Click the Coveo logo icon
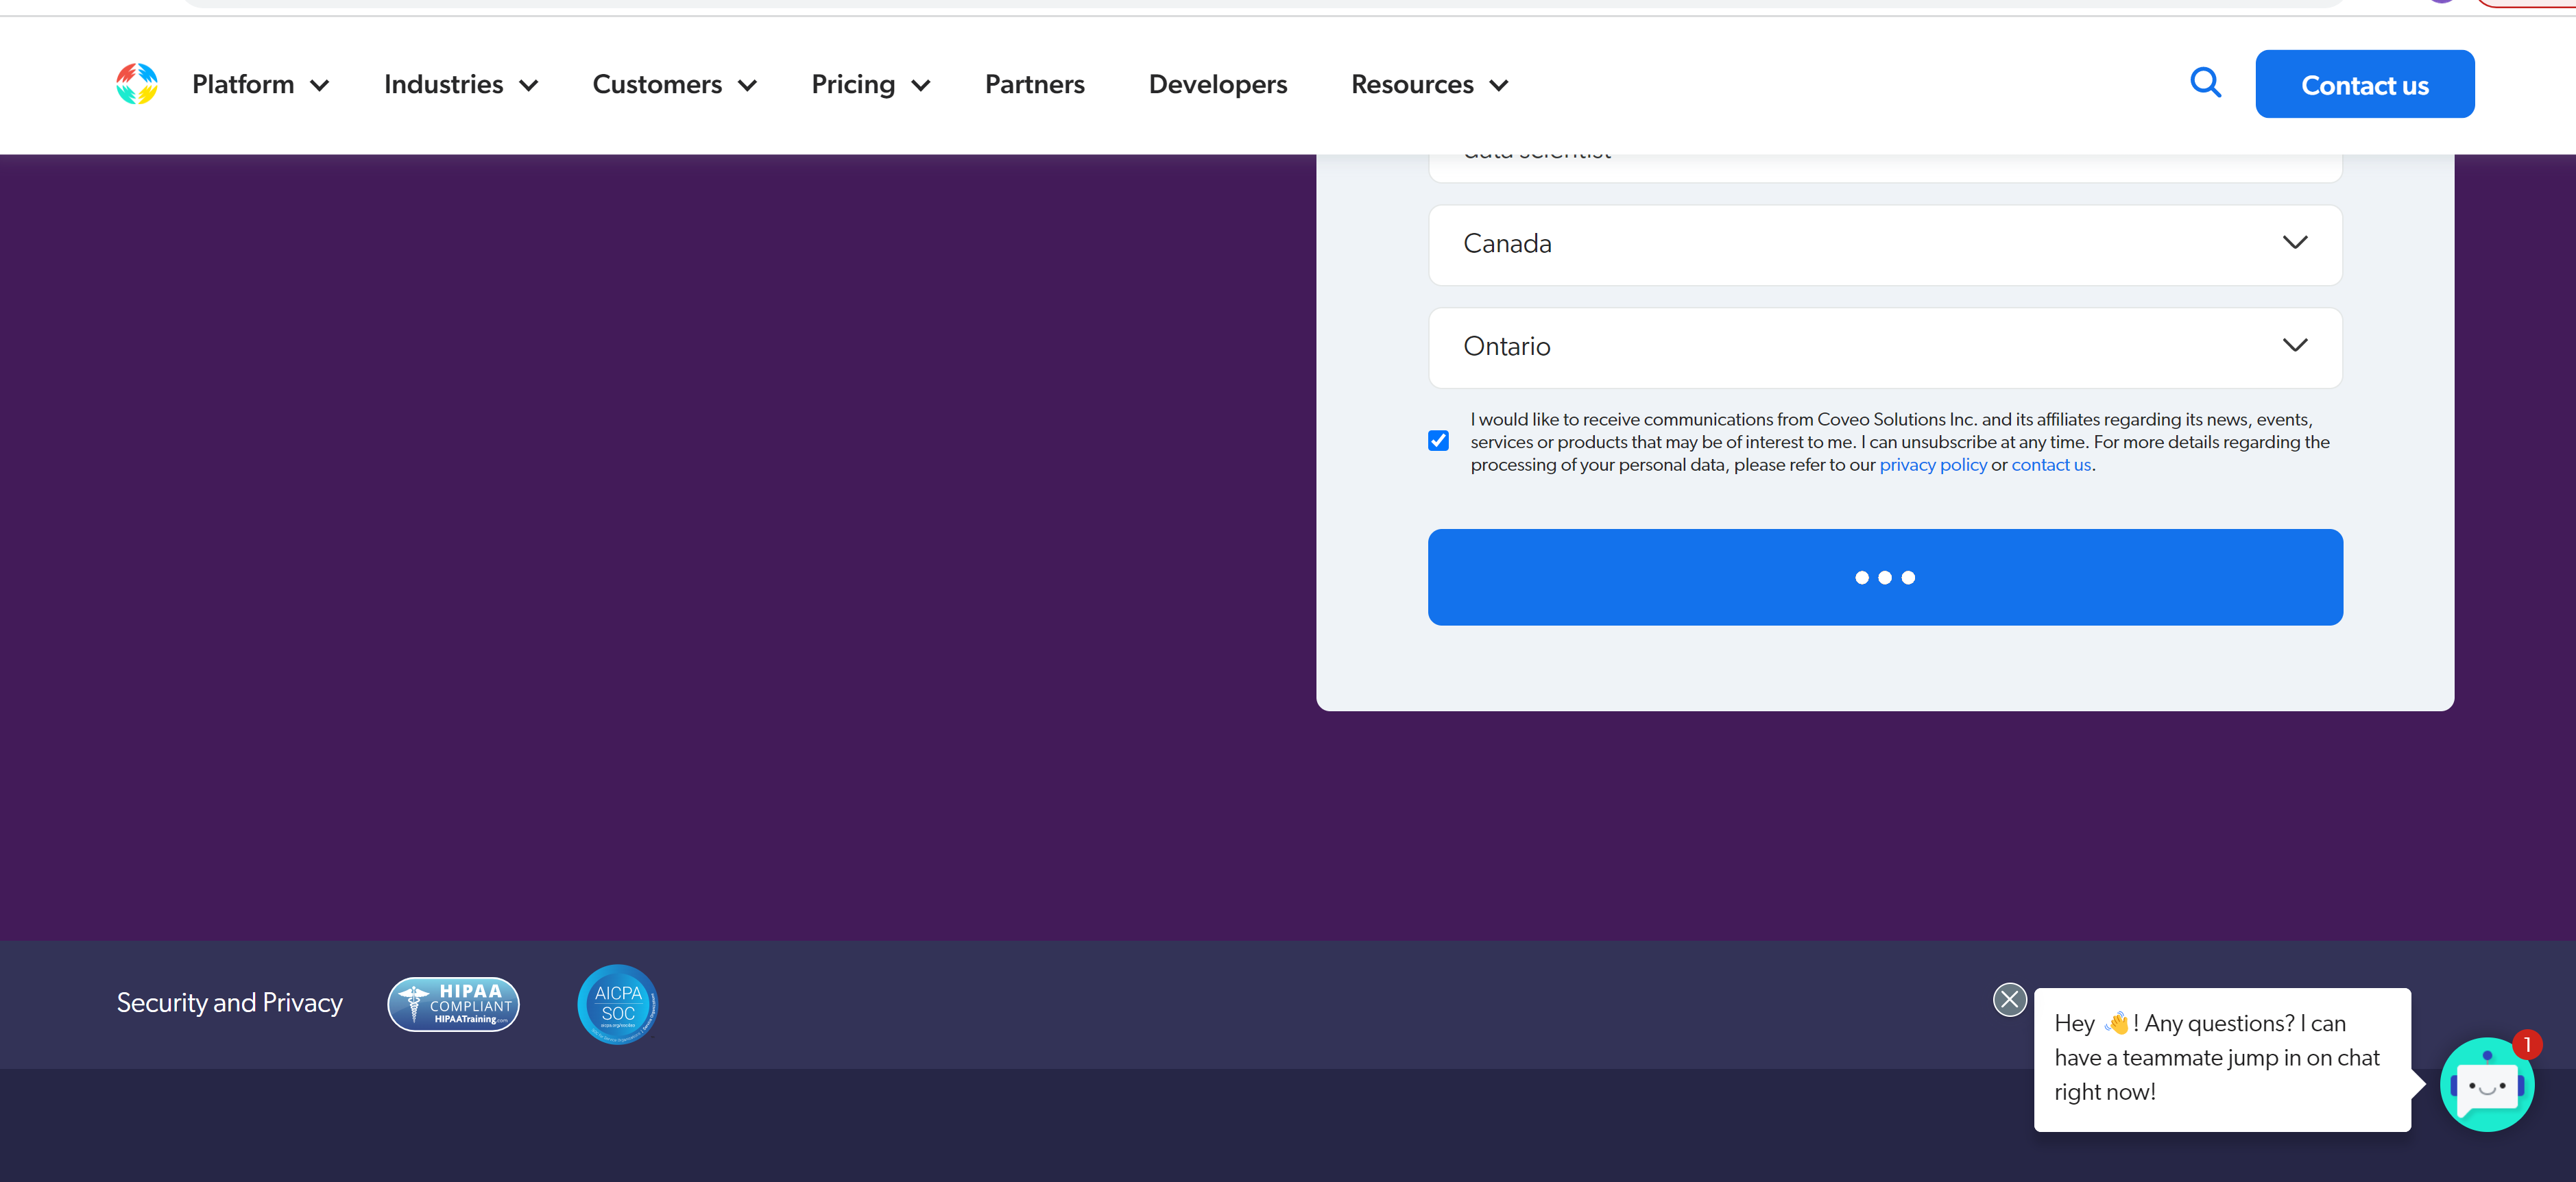Viewport: 2576px width, 1182px height. click(137, 84)
